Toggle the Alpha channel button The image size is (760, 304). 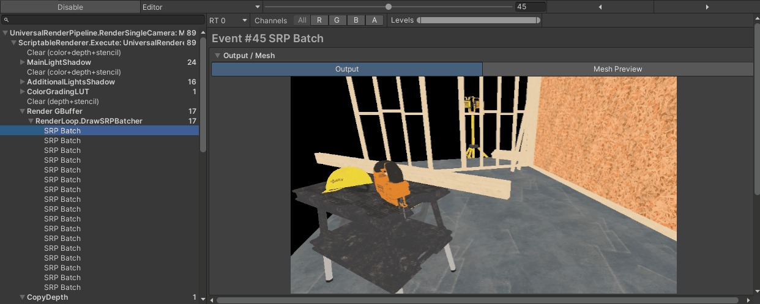point(374,20)
